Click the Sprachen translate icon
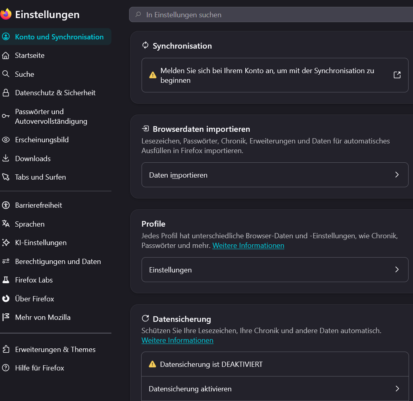Screen dimensions: 413x401 click(x=6, y=224)
